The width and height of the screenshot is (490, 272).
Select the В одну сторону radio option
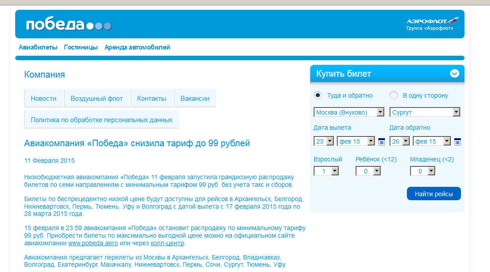click(x=394, y=95)
